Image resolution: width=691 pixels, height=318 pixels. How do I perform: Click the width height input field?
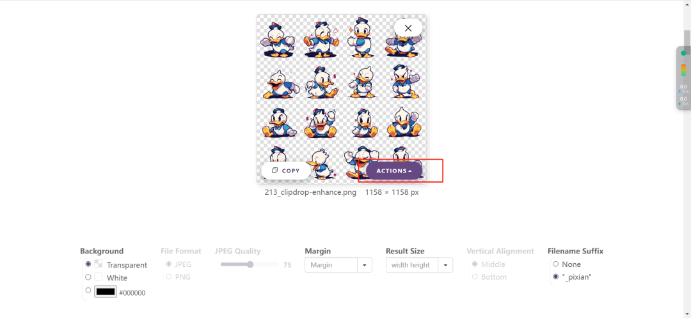click(x=411, y=265)
